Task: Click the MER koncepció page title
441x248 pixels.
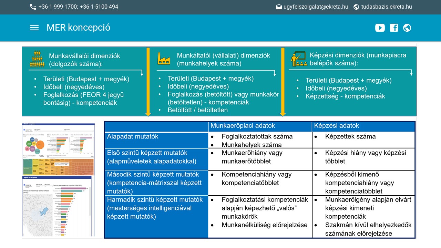Action: 79,28
